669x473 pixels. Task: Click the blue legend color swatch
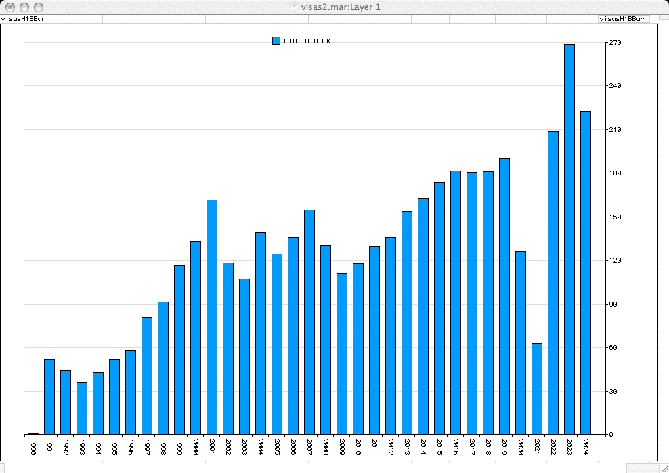[276, 41]
